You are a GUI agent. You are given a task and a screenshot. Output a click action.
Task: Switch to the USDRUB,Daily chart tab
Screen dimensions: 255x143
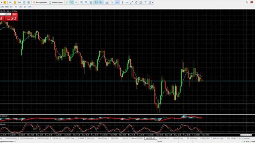click(x=178, y=138)
